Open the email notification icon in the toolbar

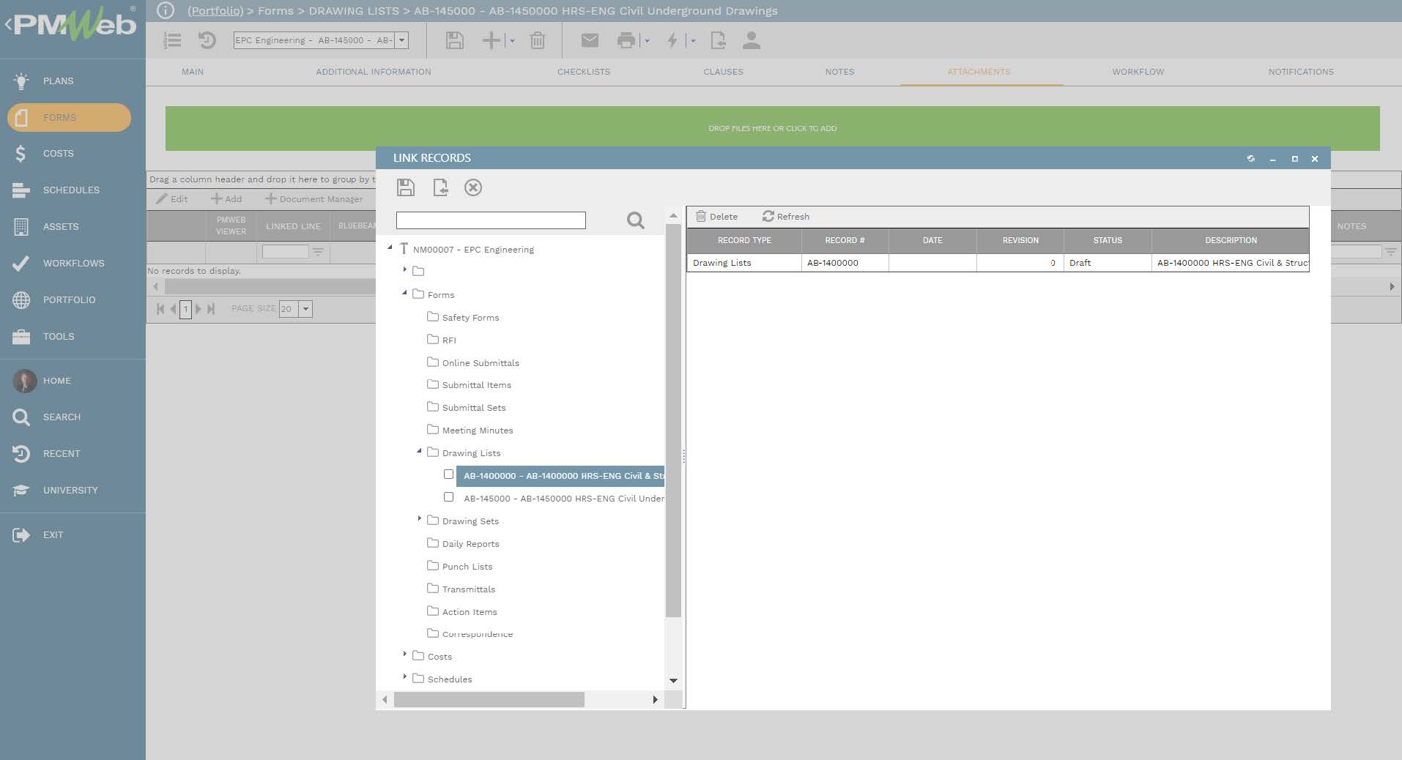pyautogui.click(x=590, y=40)
